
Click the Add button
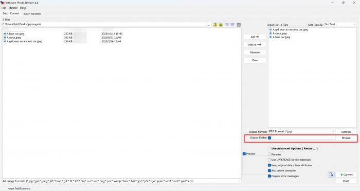255,37
